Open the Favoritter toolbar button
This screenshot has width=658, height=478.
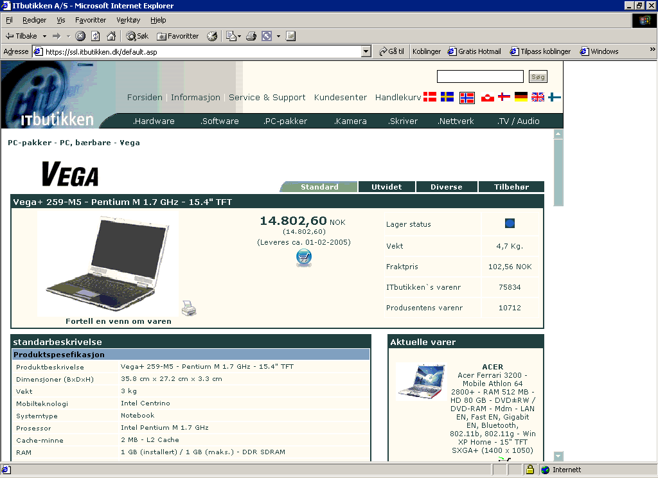click(177, 36)
